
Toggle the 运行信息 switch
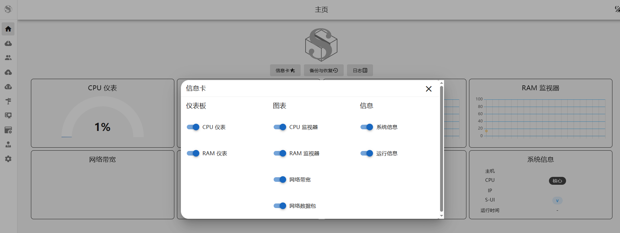click(x=367, y=153)
